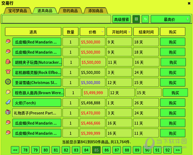Jump to page 81
This screenshot has height=155, width=193.
click(x=56, y=150)
